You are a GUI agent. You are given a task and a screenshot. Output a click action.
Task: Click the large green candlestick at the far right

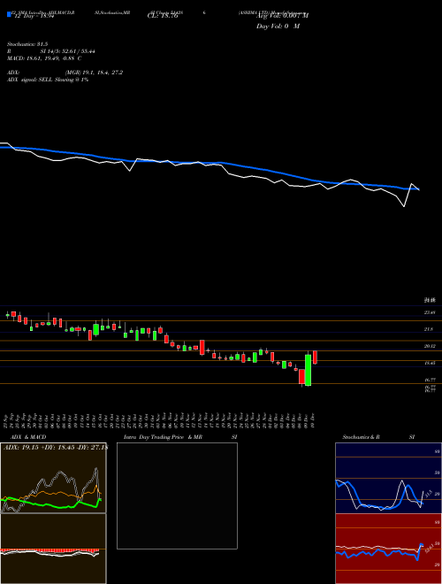point(308,370)
